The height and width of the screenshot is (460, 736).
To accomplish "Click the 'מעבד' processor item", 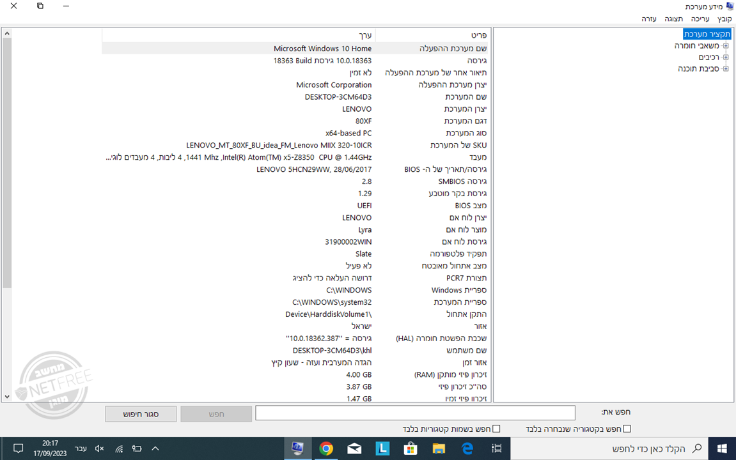I will (478, 158).
